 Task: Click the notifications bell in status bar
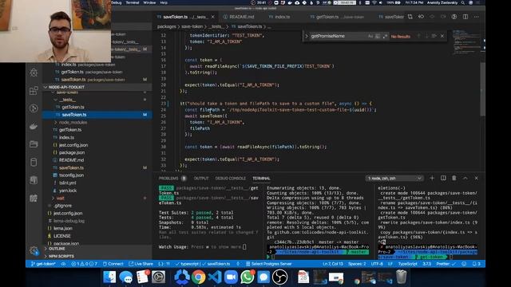pyautogui.click(x=476, y=264)
